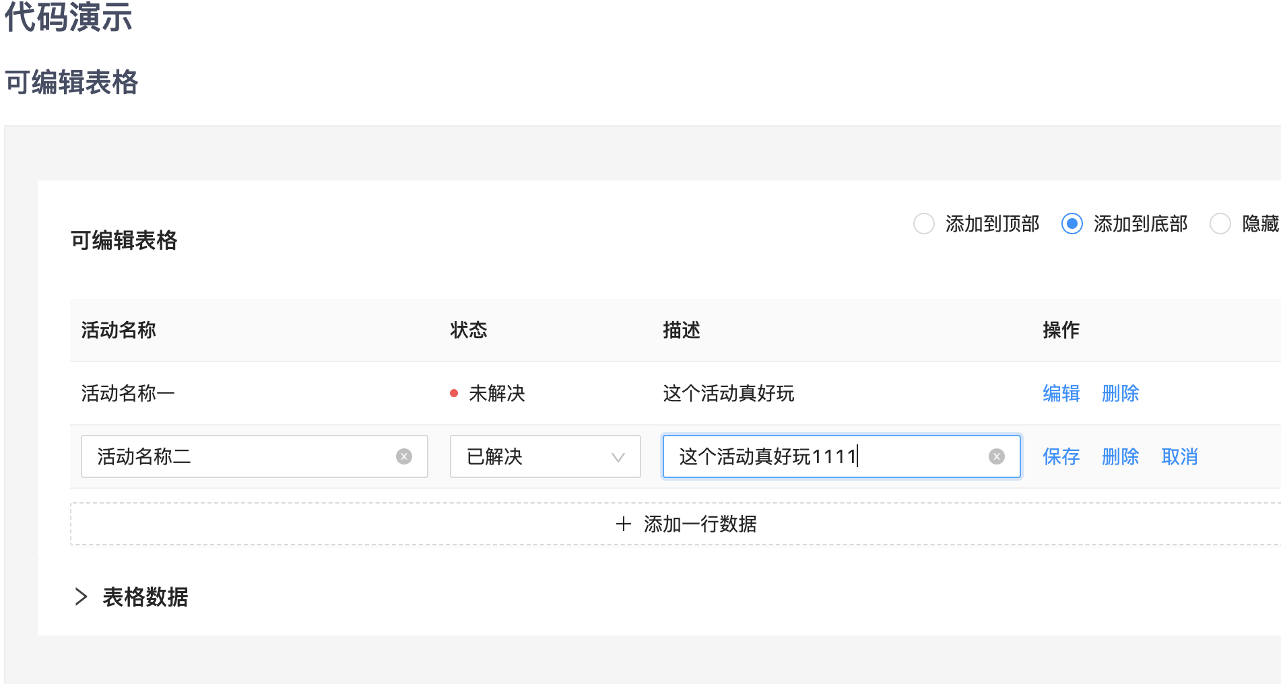Viewport: 1281px width, 684px height.
Task: Delete the 活动名称二 editing row
Action: tap(1121, 456)
